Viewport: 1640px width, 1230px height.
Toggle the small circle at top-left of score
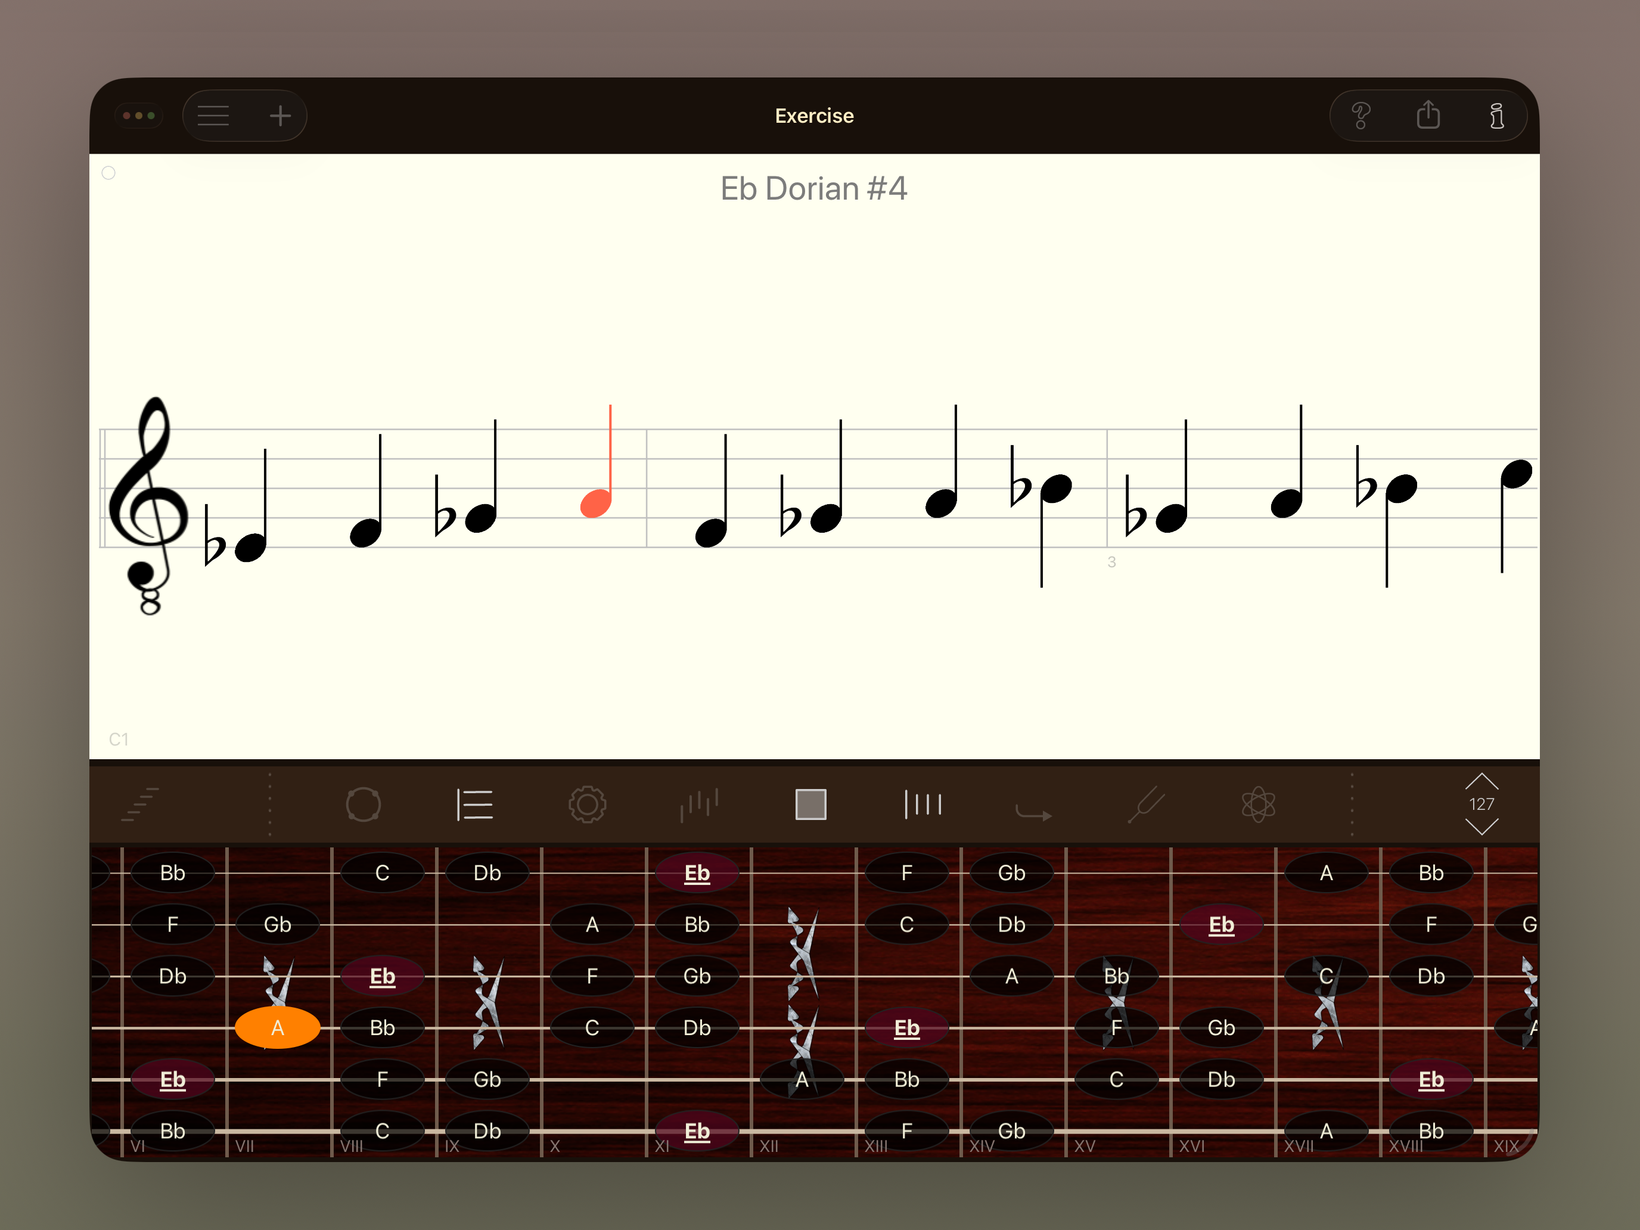pyautogui.click(x=108, y=173)
